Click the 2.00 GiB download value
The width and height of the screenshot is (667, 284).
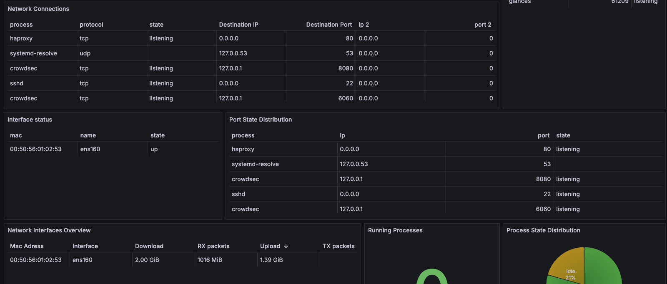coord(147,260)
